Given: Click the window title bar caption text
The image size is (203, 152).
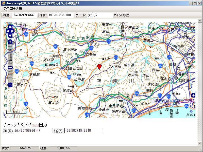Looking at the screenshot, I should click(x=43, y=3).
